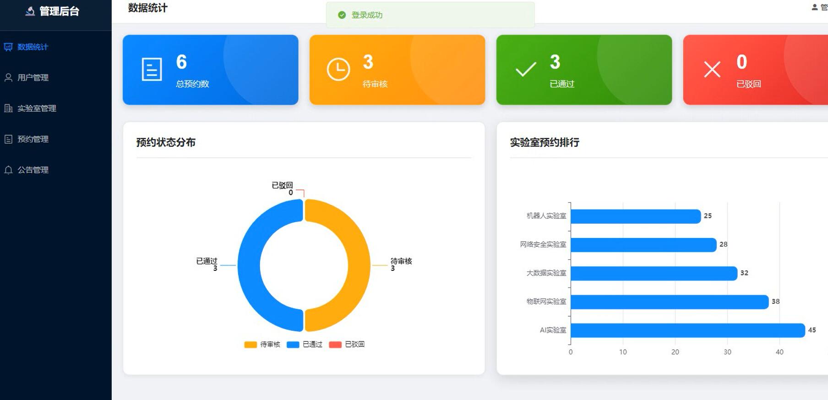Screen dimensions: 828x400
Task: Click the 总预约数 label on blue card
Action: 192,84
